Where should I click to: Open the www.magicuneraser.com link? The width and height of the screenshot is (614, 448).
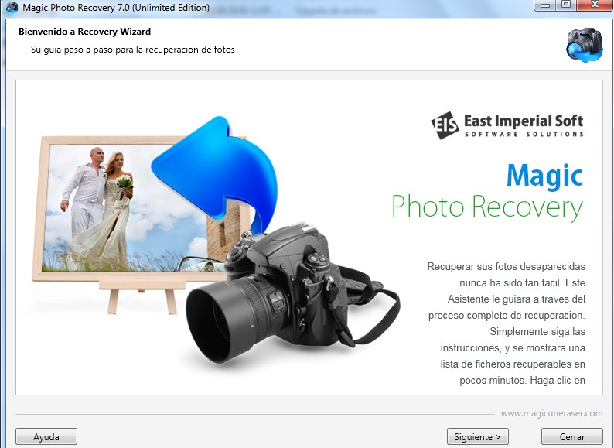point(551,413)
